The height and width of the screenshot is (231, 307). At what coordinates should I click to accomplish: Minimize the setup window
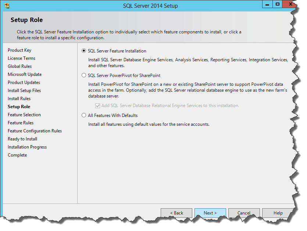click(267, 4)
